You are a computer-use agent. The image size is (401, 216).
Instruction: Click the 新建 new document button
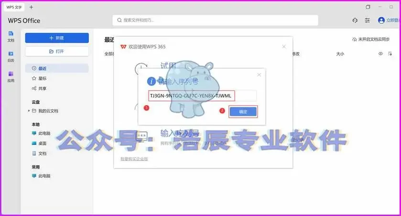(x=57, y=38)
